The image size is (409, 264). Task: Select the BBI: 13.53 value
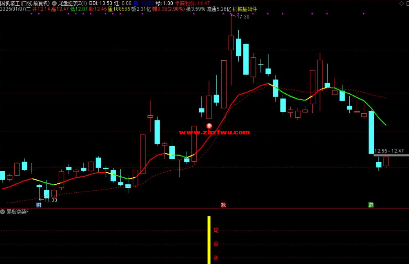point(101,3)
